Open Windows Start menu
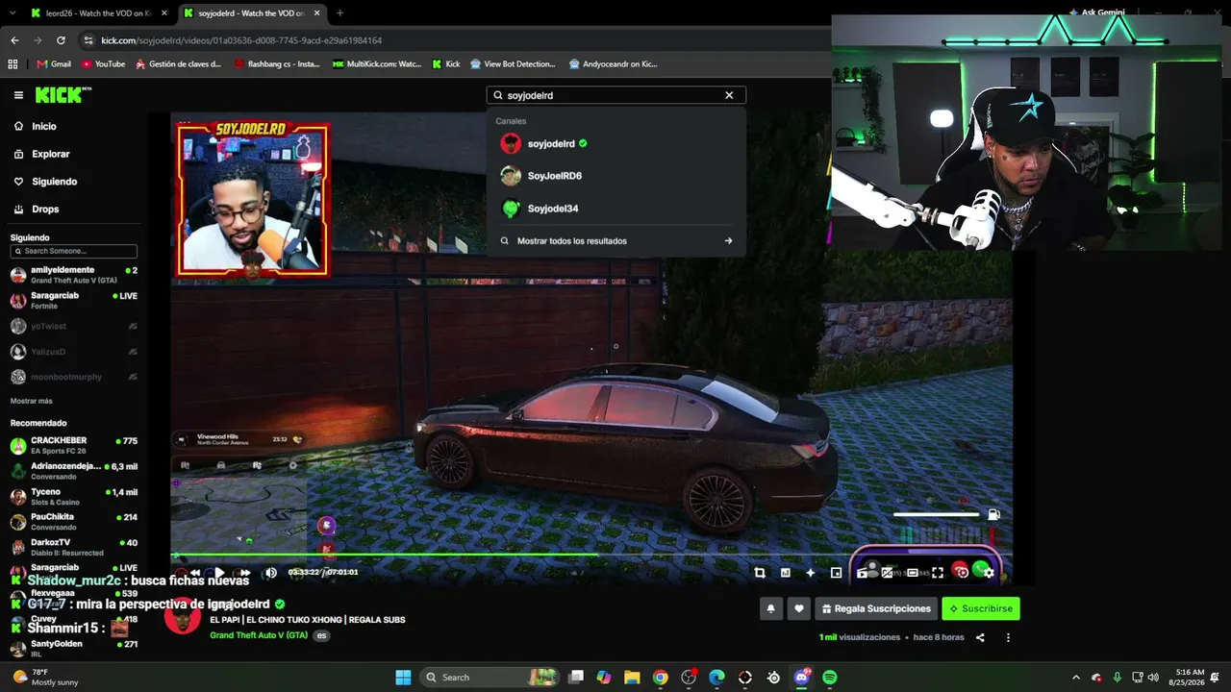1231x692 pixels. tap(403, 678)
